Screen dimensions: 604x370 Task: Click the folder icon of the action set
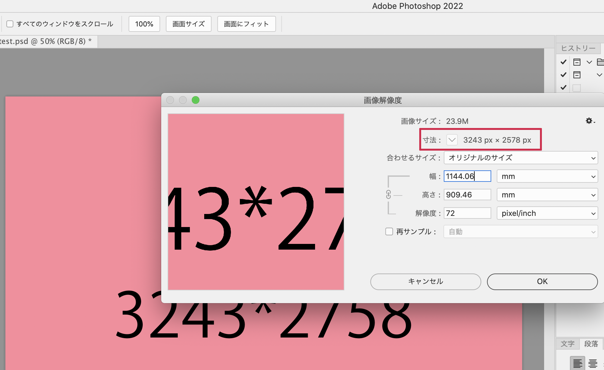tap(600, 62)
